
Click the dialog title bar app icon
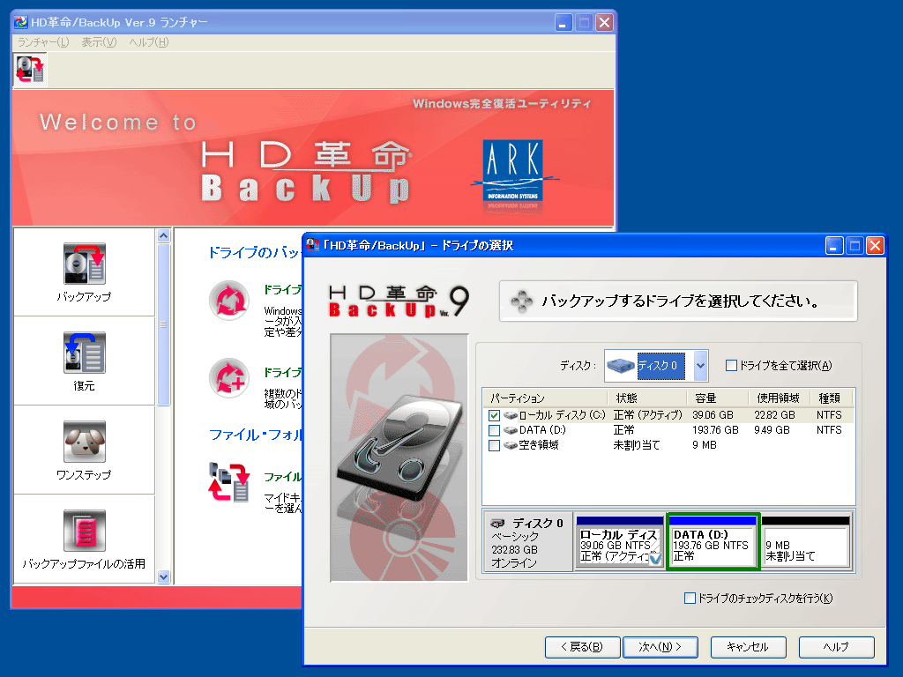pyautogui.click(x=313, y=245)
